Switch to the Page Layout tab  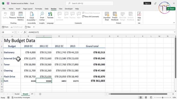[28, 9]
